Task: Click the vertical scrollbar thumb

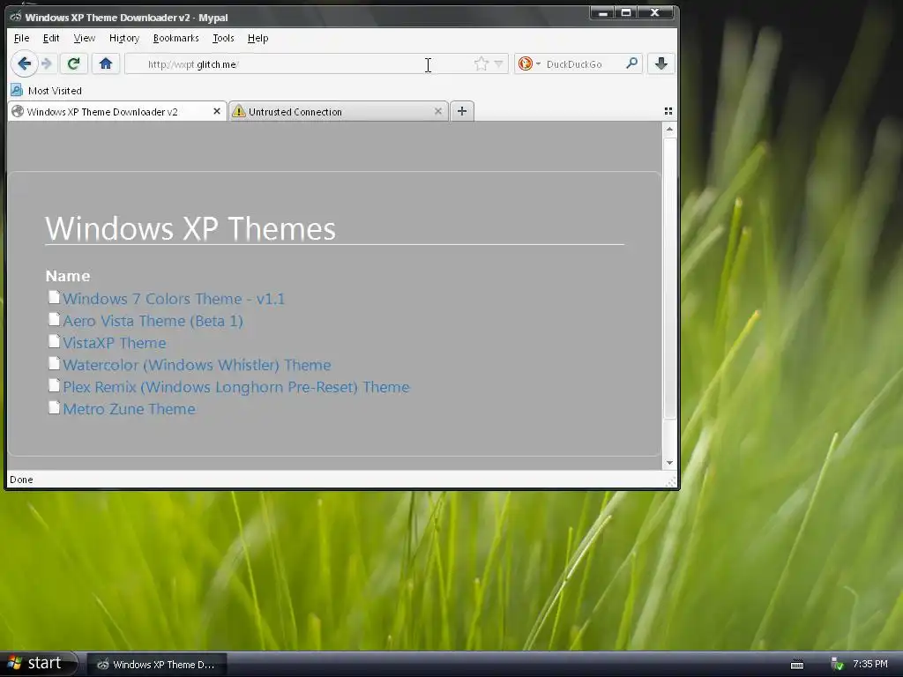Action: pyautogui.click(x=669, y=278)
